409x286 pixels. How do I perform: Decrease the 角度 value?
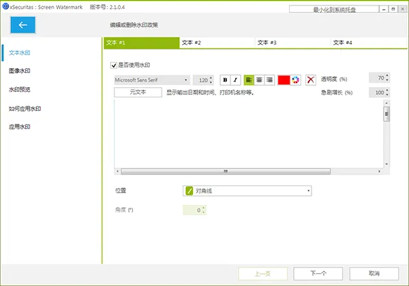coord(203,212)
